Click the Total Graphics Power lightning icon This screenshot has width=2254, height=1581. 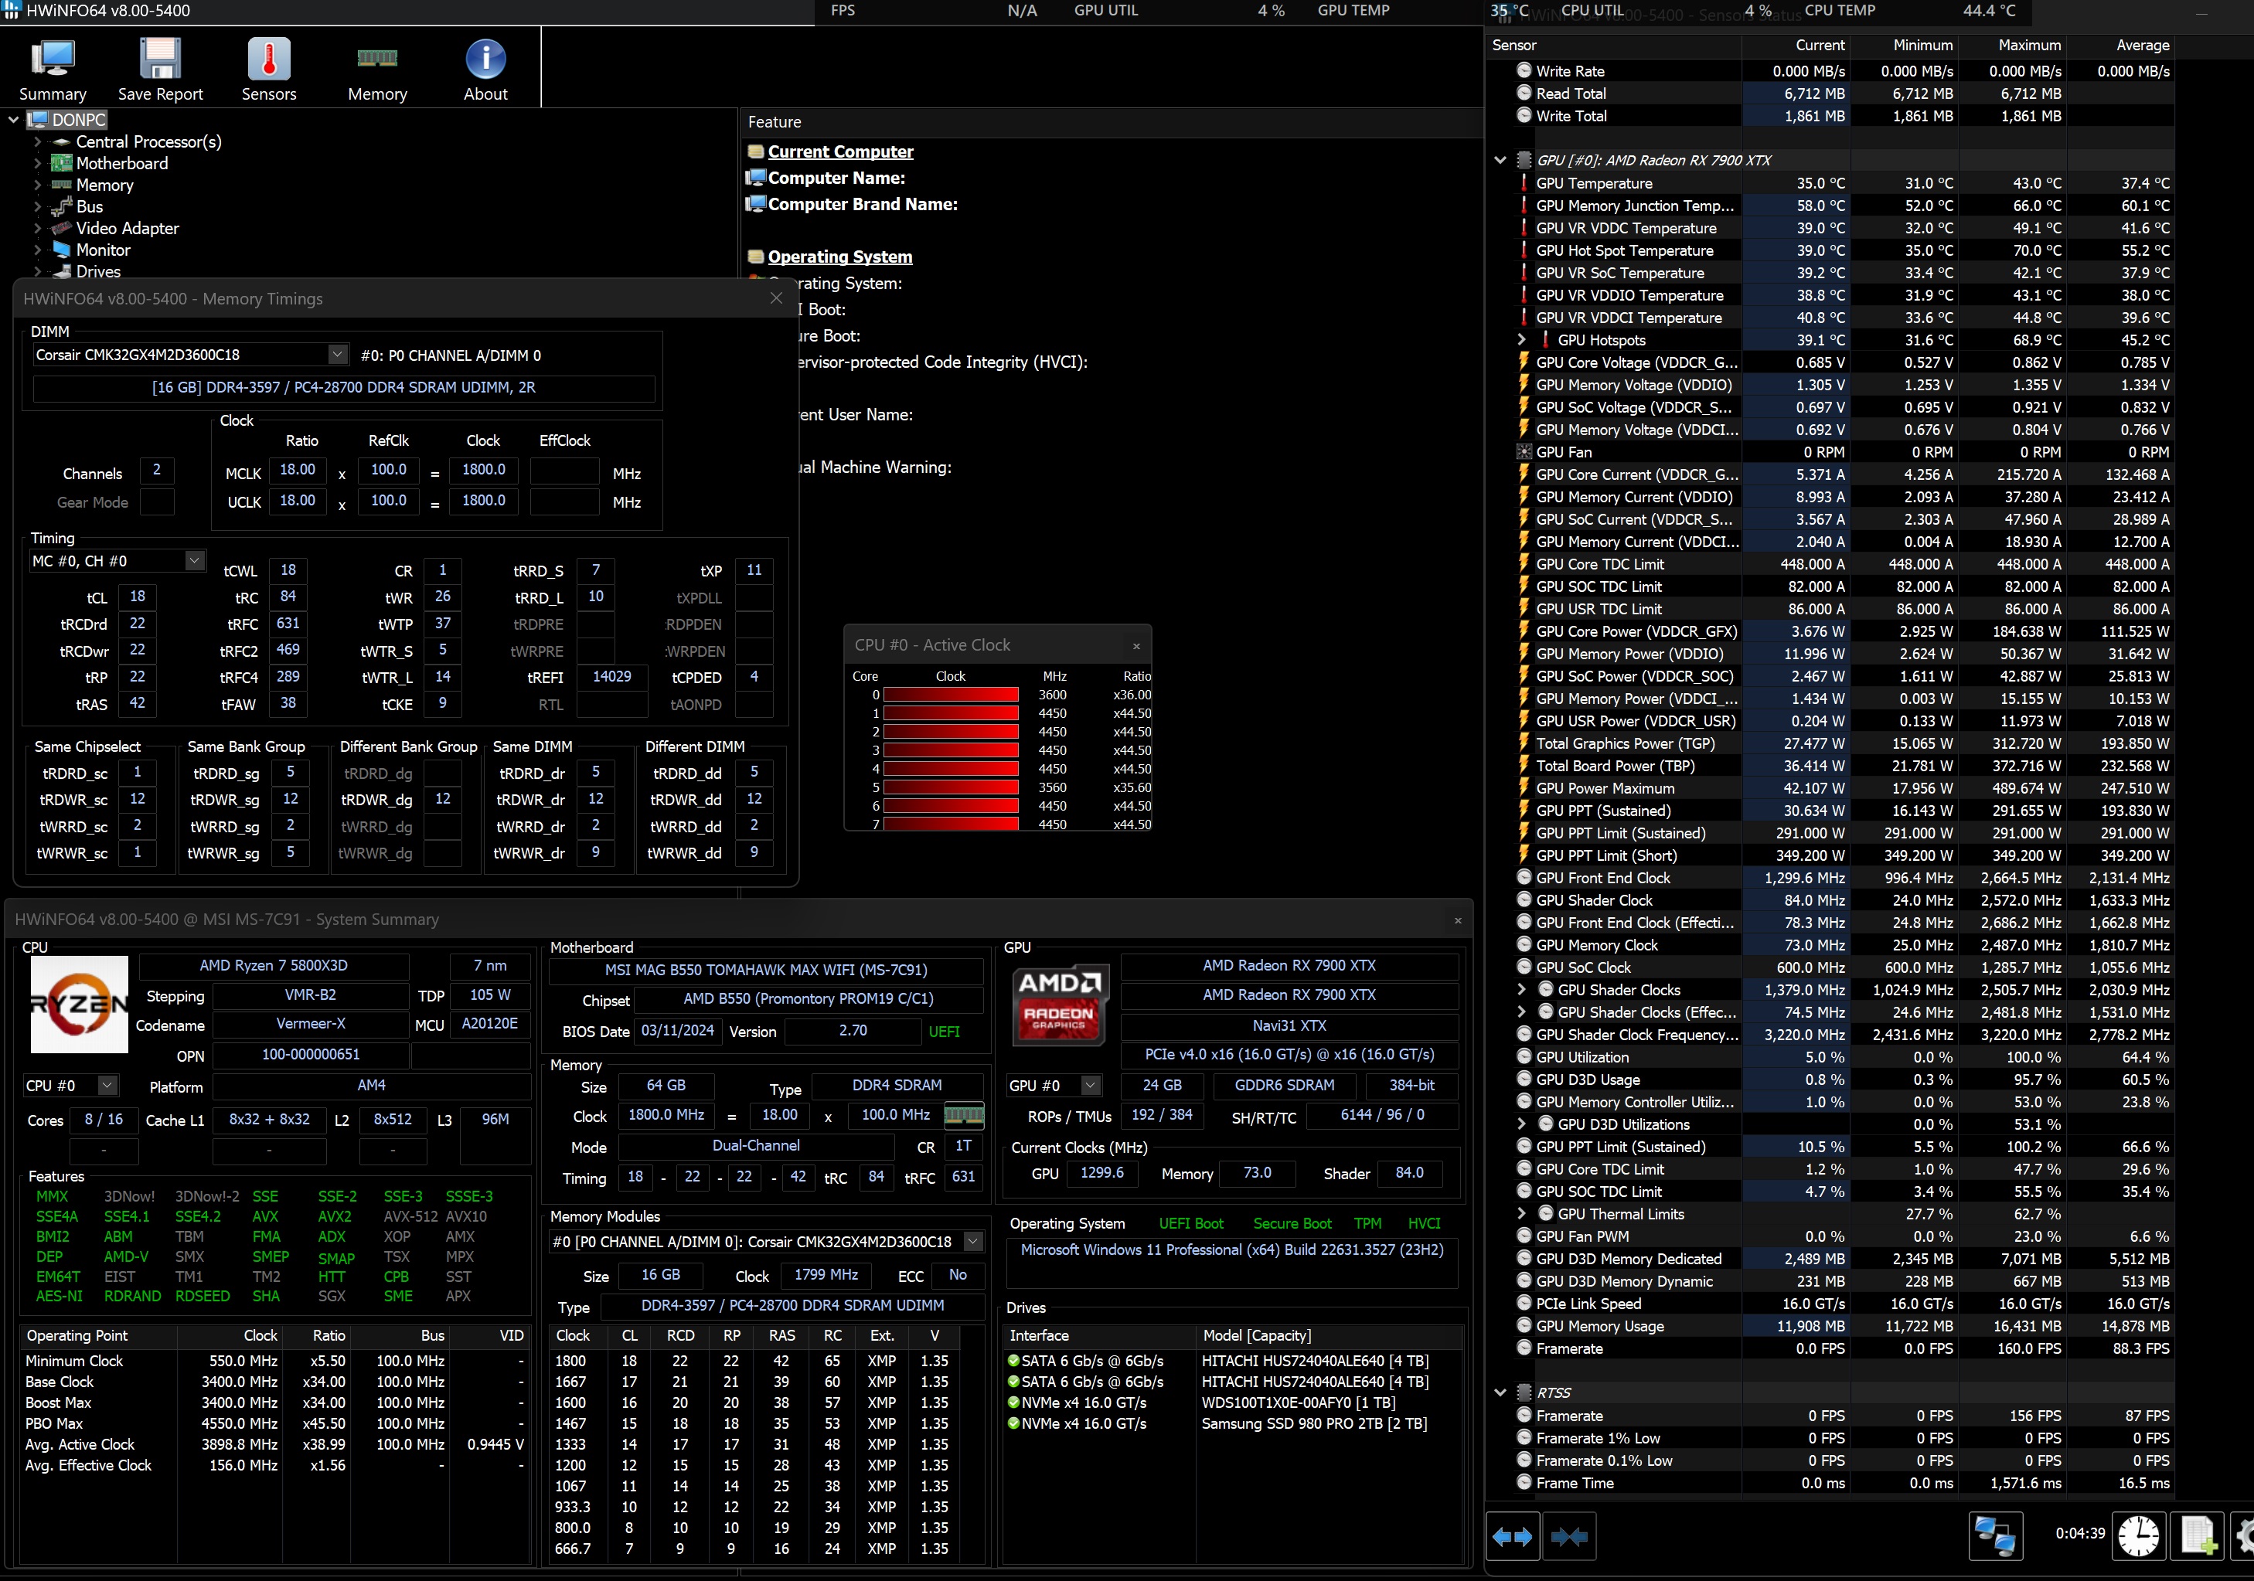click(1524, 743)
